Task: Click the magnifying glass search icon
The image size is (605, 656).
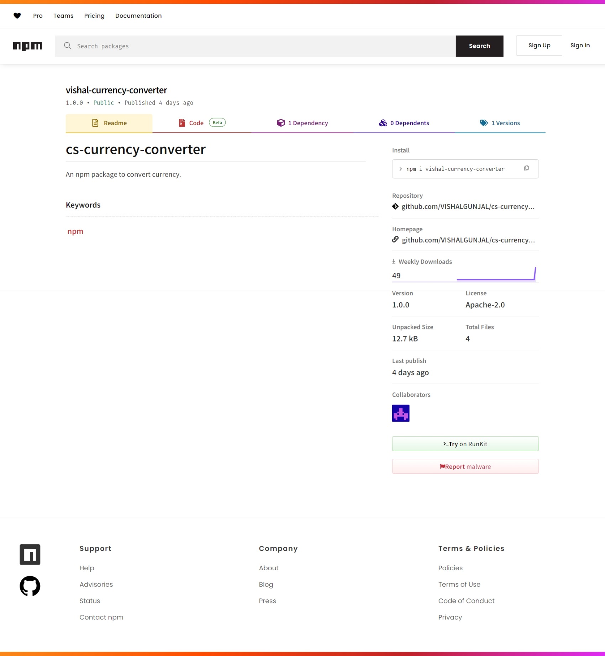Action: click(68, 46)
